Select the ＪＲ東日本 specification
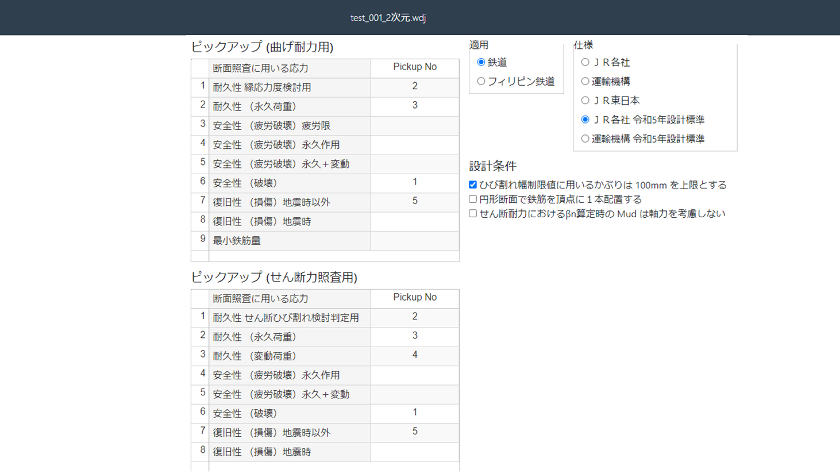The height and width of the screenshot is (473, 840). pyautogui.click(x=585, y=101)
